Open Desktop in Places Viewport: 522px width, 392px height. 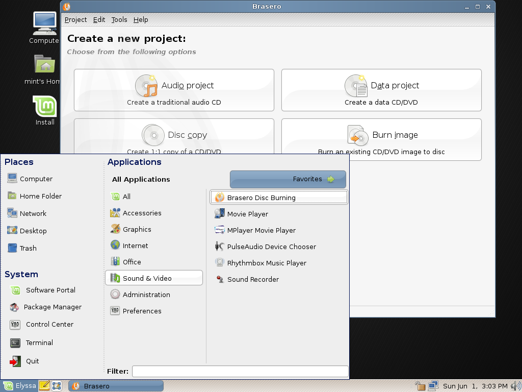tap(27, 230)
